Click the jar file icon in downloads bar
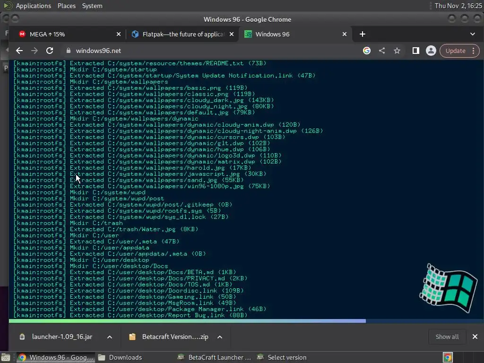Viewport: 484px width, 363px height. click(x=22, y=337)
